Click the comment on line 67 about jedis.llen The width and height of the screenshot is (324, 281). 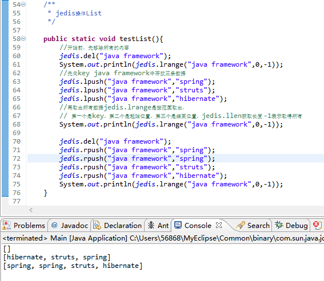point(181,116)
